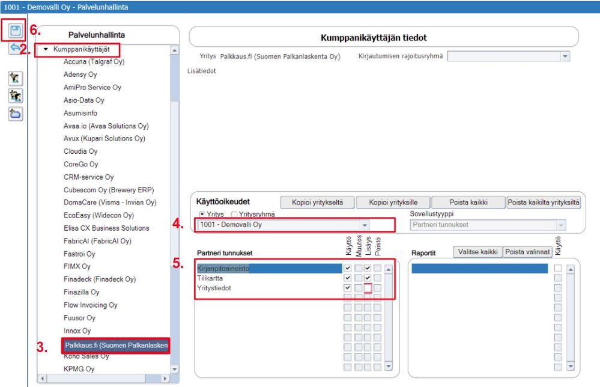Click the add user group icon
600x387 pixels.
tap(15, 96)
